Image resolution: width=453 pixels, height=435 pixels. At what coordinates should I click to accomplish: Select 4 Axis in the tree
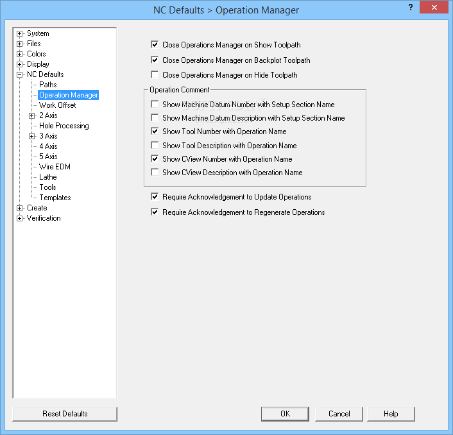tap(48, 146)
